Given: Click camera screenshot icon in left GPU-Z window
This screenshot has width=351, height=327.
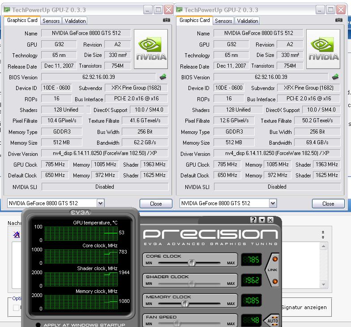Looking at the screenshot, I should pos(167,20).
